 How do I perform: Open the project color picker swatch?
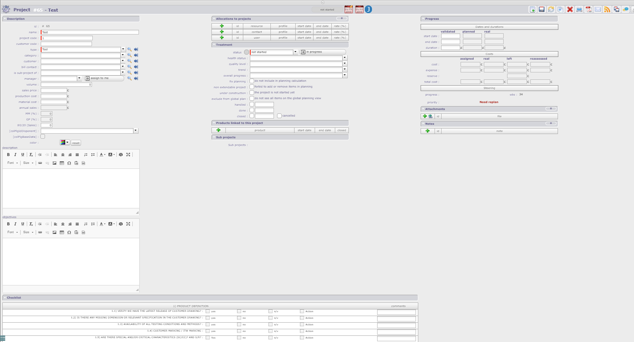[x=64, y=143]
